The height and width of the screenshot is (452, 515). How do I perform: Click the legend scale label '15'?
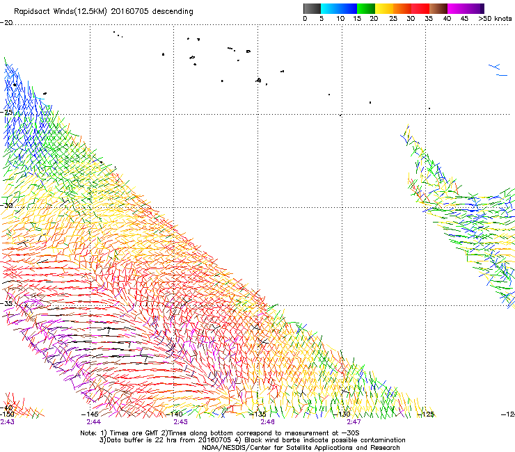click(x=357, y=19)
